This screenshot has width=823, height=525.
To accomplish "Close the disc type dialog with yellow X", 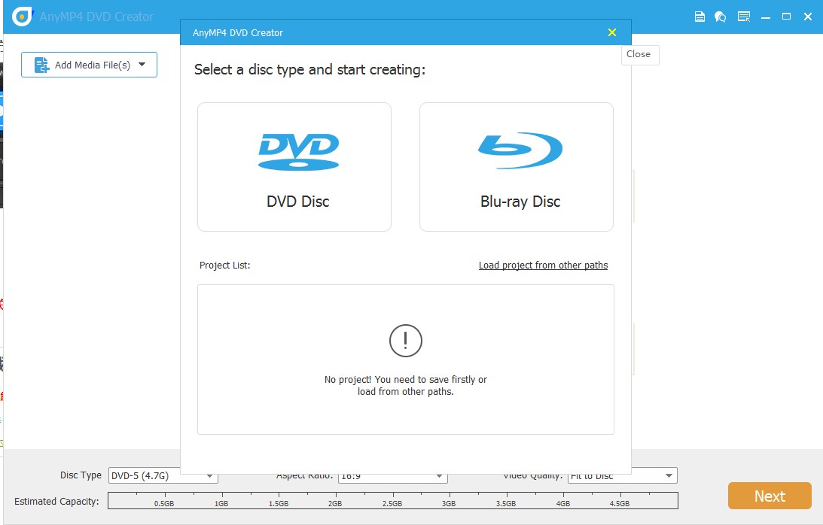I will pos(612,32).
